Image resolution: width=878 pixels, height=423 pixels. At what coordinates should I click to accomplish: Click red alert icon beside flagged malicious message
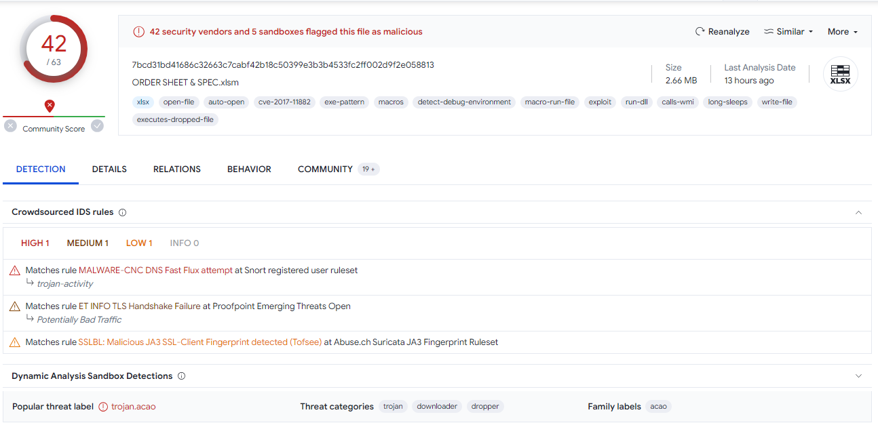pos(138,32)
